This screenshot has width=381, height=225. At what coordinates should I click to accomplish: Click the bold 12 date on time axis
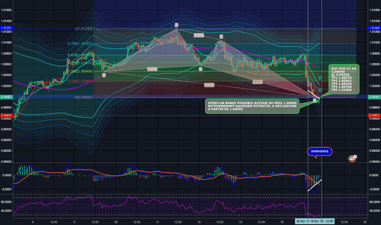(x=116, y=222)
